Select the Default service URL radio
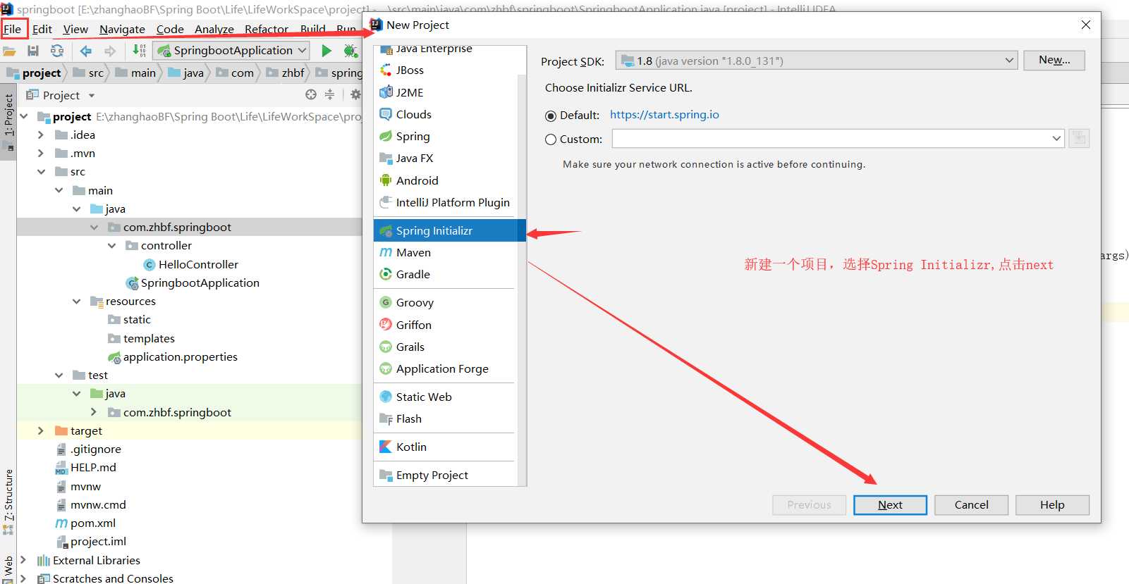 (x=551, y=116)
